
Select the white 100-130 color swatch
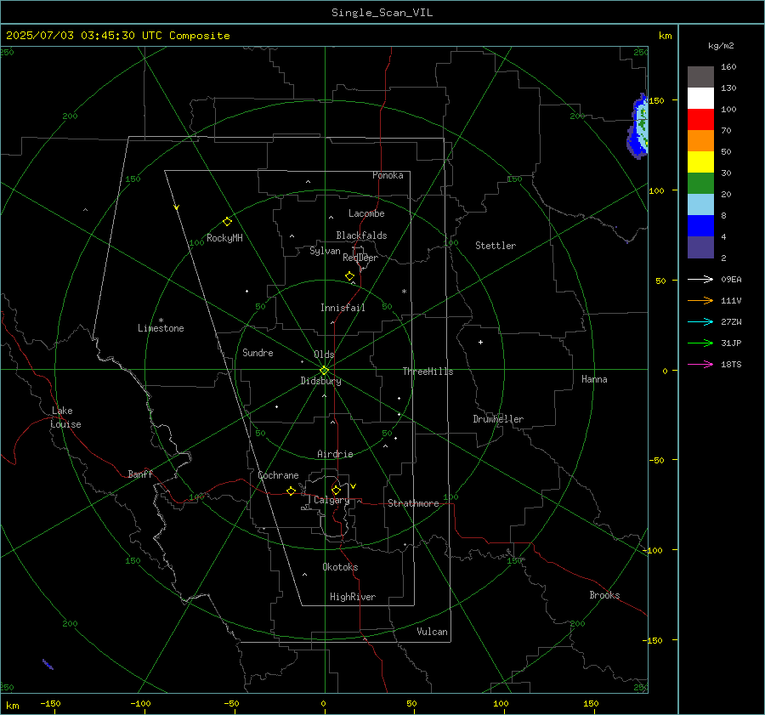point(700,99)
